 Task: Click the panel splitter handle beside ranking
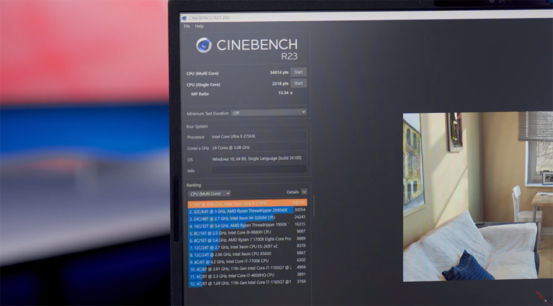pos(313,205)
